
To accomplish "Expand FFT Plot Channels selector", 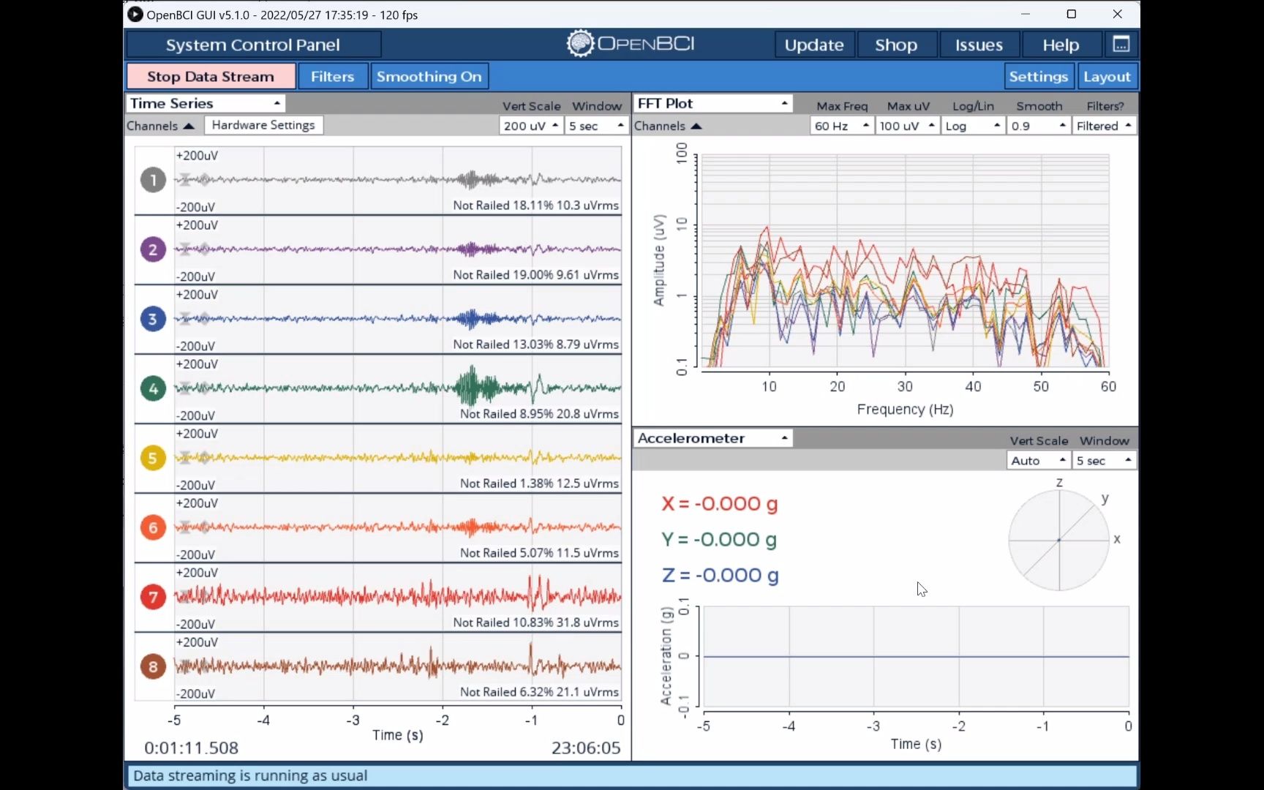I will [668, 126].
